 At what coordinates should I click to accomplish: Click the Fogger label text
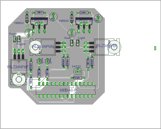tap(21, 44)
